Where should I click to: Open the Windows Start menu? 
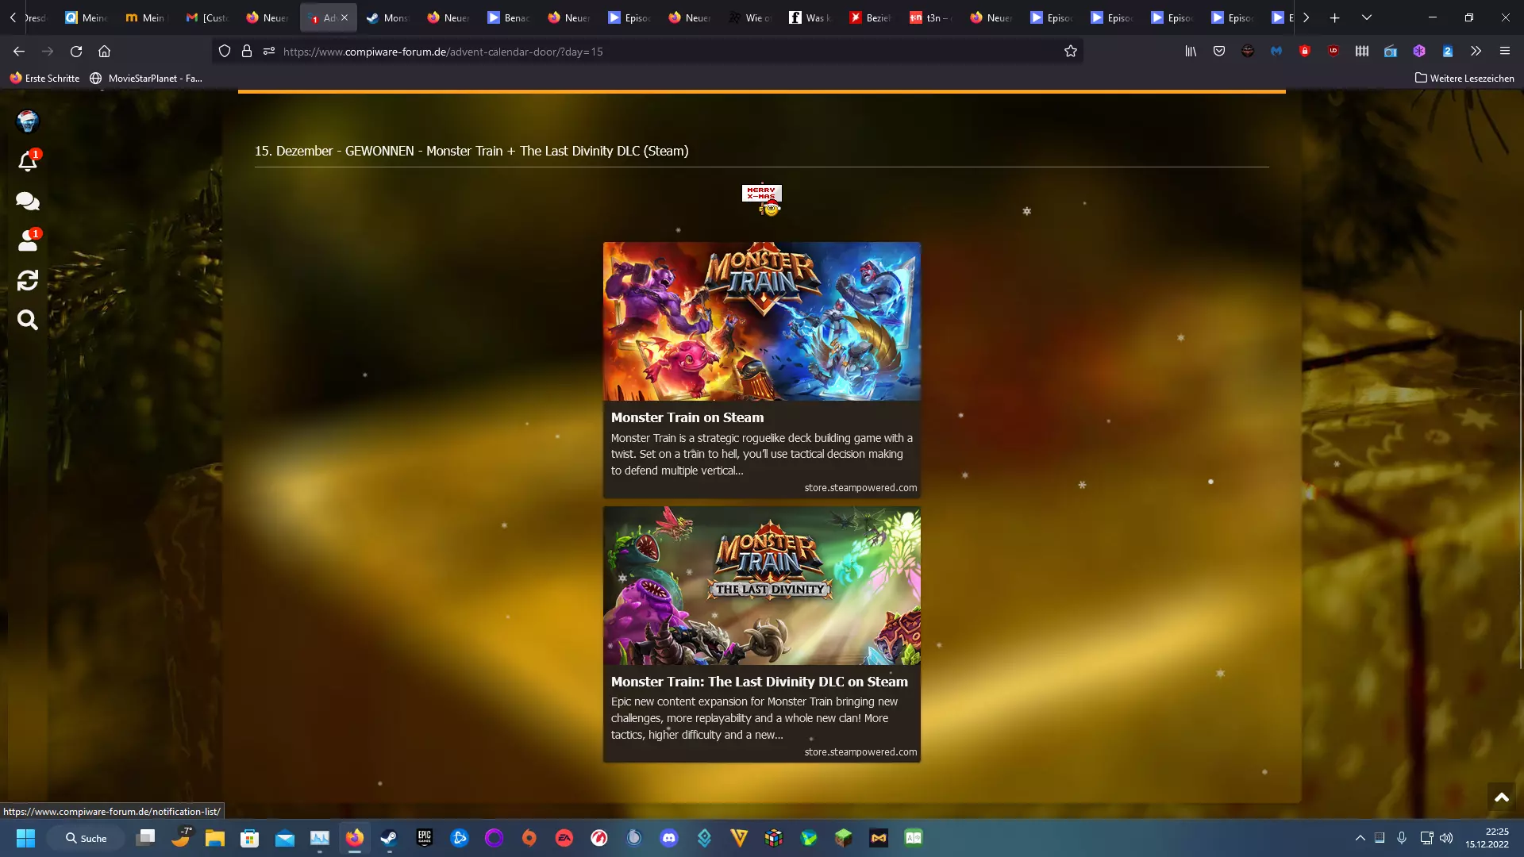point(25,838)
